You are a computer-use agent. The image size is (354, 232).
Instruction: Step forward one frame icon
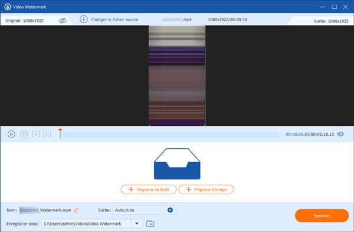35,134
